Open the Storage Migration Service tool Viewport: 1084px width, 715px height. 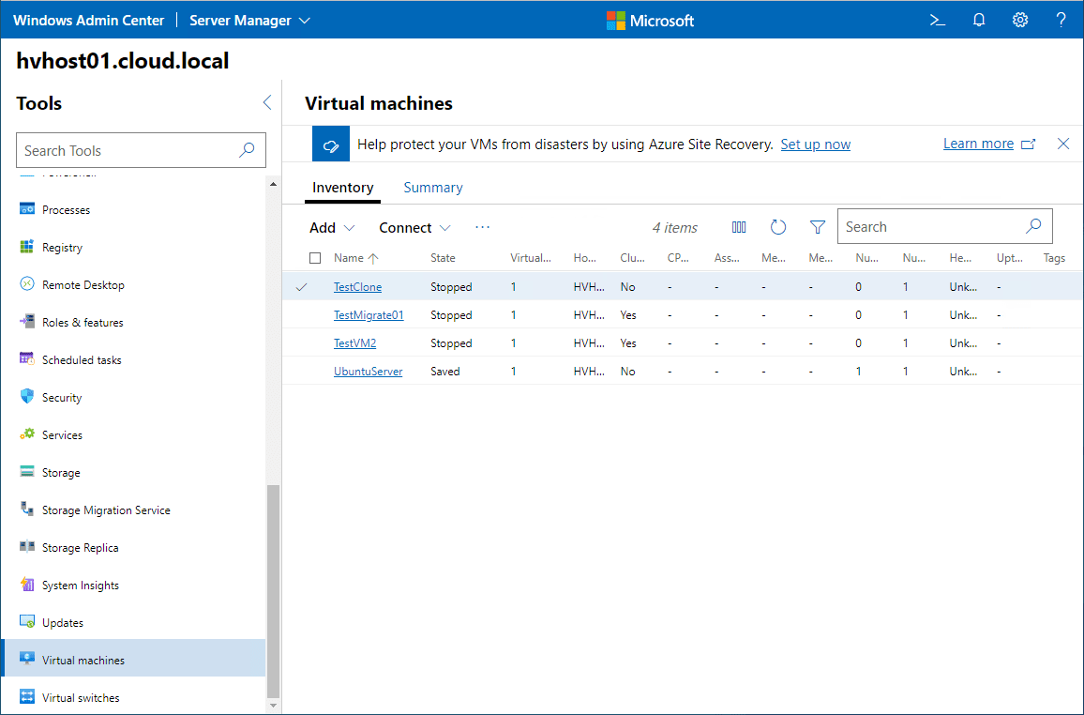(x=106, y=510)
